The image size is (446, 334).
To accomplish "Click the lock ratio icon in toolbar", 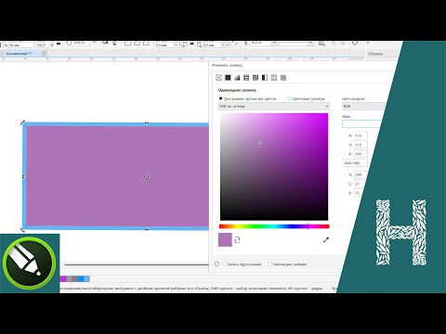I will (59, 44).
